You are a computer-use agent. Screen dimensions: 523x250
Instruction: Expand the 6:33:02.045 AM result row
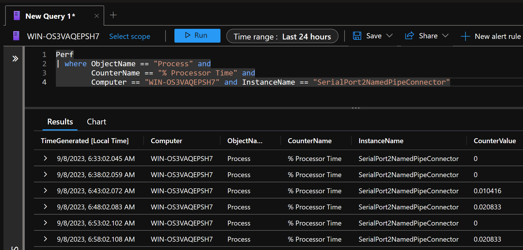pos(45,158)
